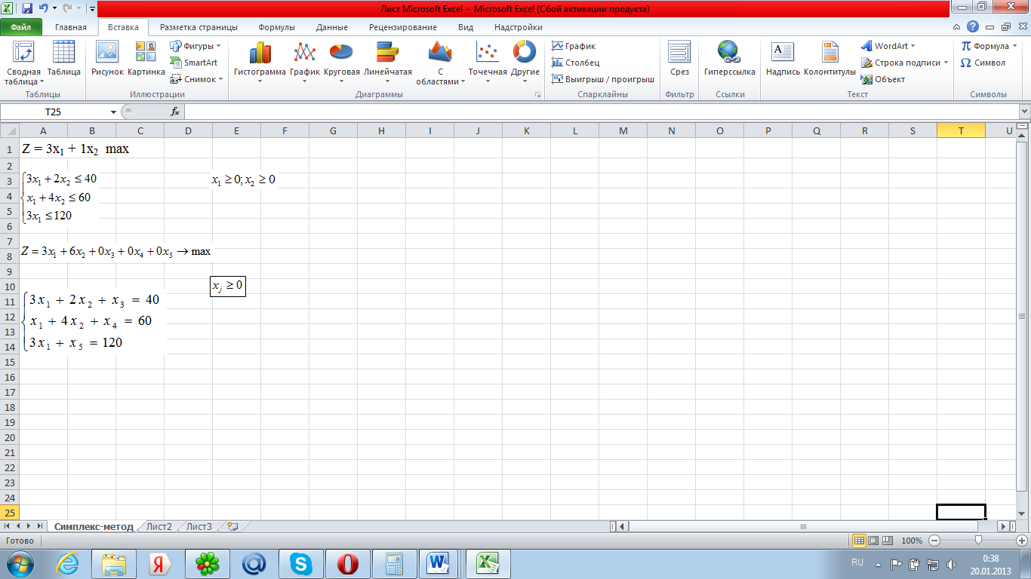1031x579 pixels.
Task: Select column header T
Action: coord(961,130)
